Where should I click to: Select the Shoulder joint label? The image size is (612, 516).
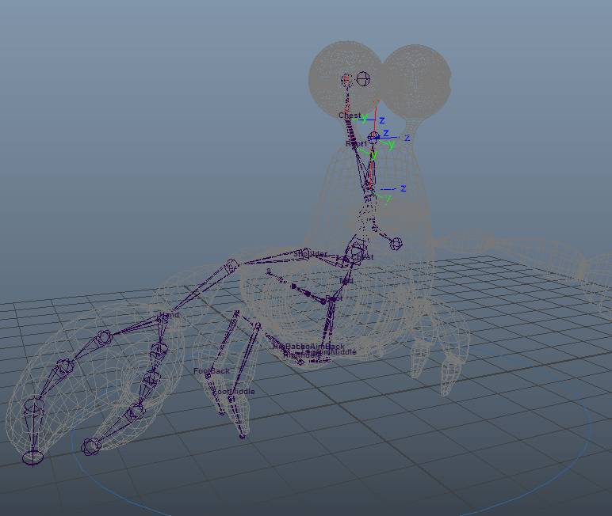(x=310, y=254)
